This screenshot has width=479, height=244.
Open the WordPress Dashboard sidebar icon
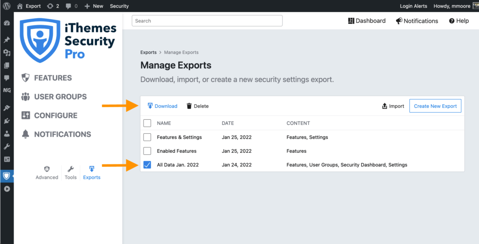[7, 23]
